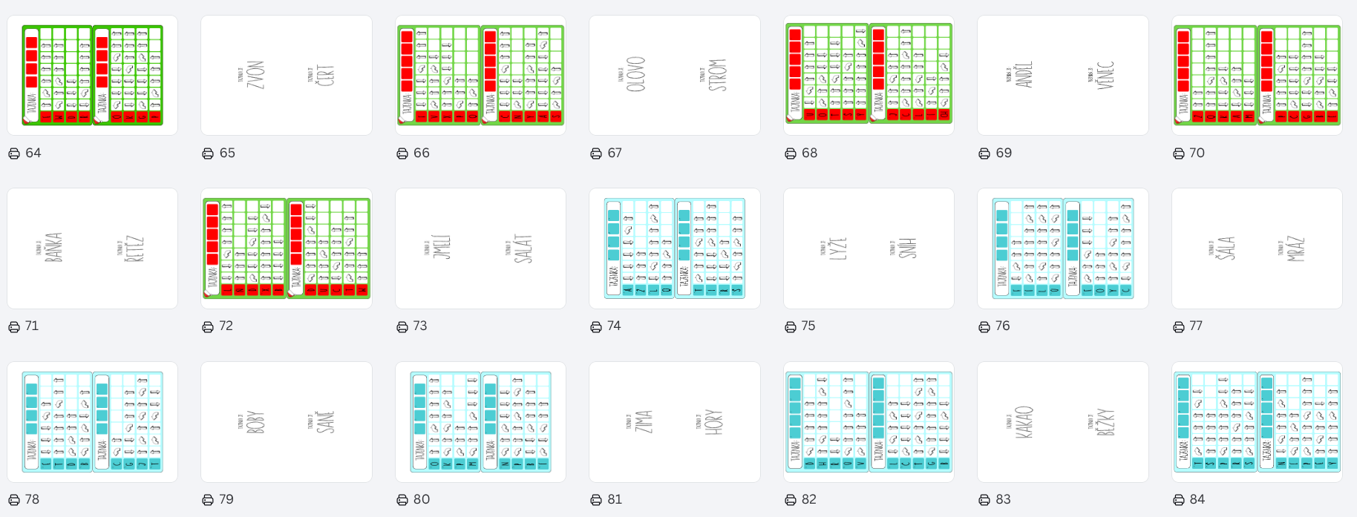Click the print icon for page 76

click(x=984, y=326)
